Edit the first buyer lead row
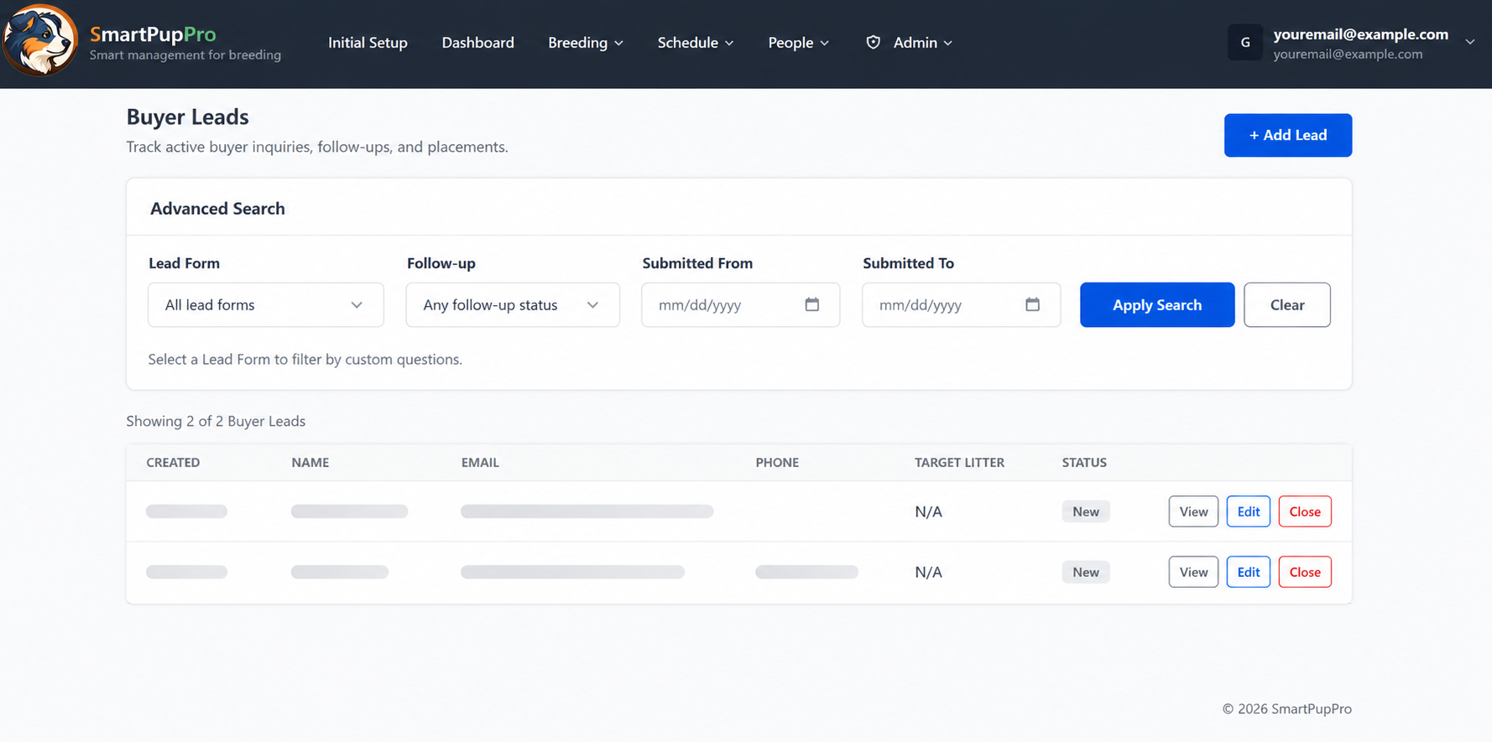The height and width of the screenshot is (742, 1492). click(x=1248, y=511)
